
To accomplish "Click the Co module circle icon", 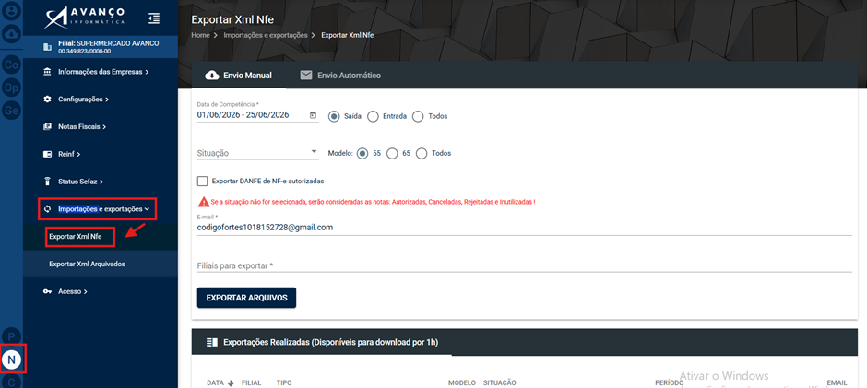I will pyautogui.click(x=12, y=65).
